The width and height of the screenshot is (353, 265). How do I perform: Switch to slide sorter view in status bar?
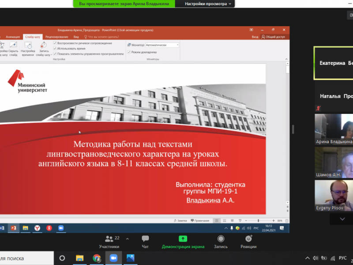click(225, 220)
